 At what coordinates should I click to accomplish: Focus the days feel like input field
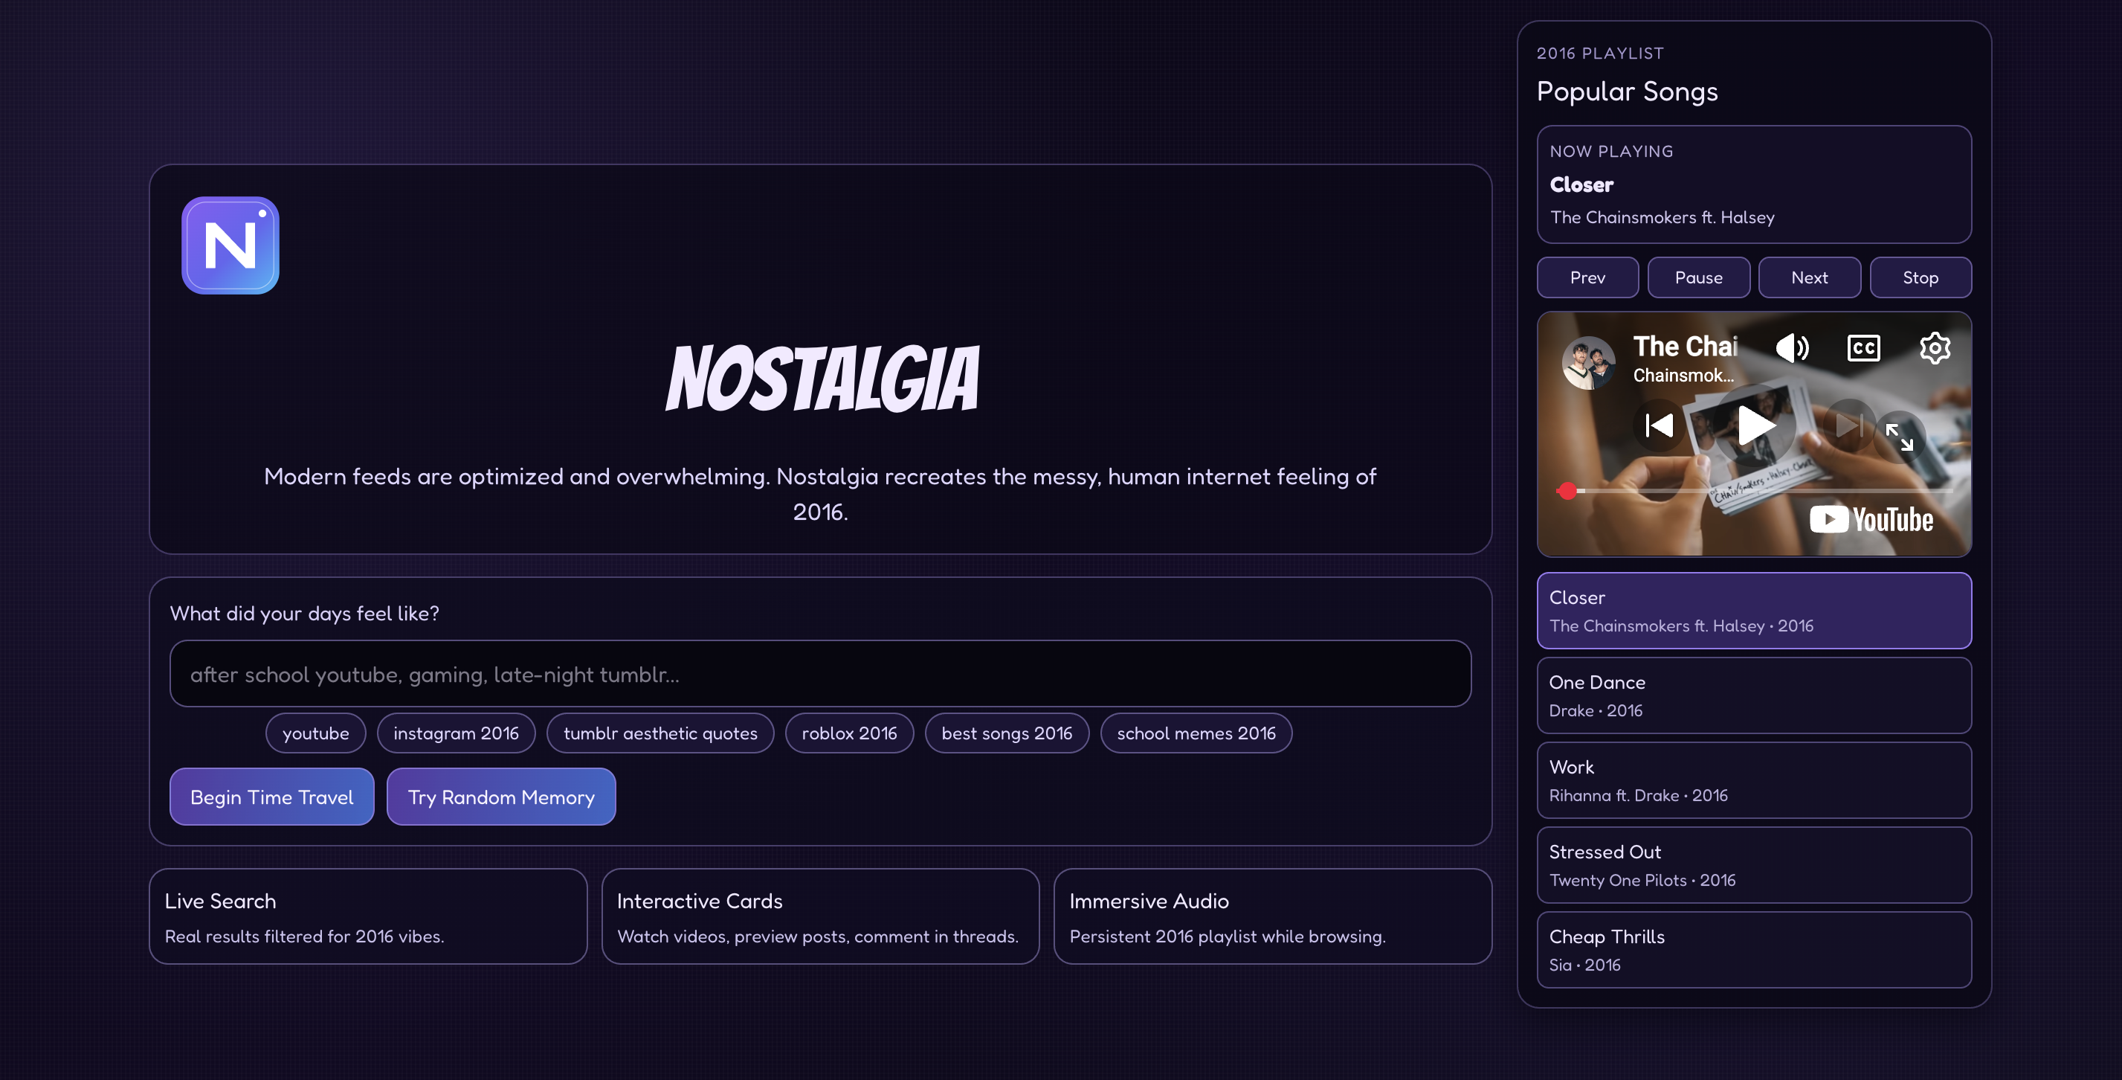819,674
